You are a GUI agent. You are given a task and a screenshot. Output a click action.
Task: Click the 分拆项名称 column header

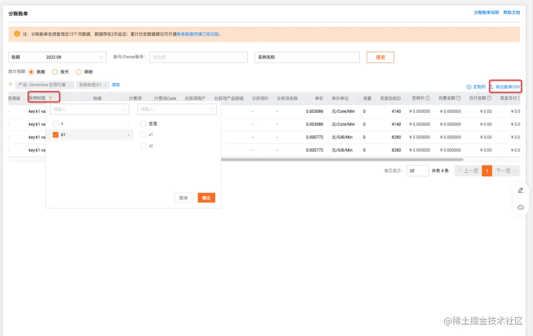tap(287, 99)
